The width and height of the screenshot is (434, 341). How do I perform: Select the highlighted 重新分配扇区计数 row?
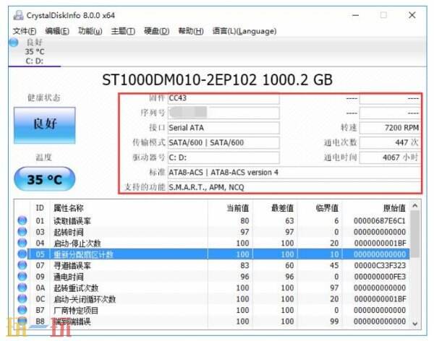212,254
